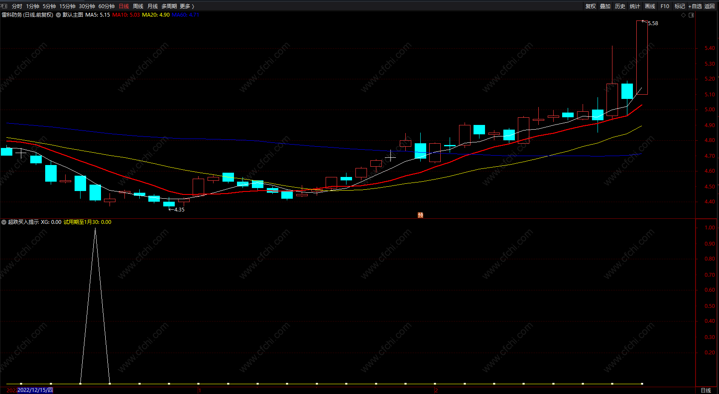This screenshot has width=719, height=394.
Task: Select the 周线 weekly period tab
Action: 138,6
